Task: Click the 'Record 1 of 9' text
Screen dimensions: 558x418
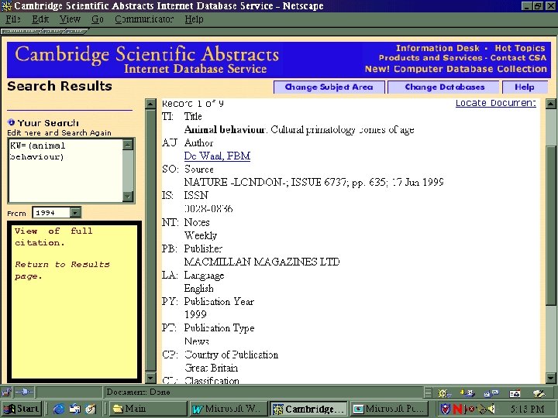Action: 193,104
